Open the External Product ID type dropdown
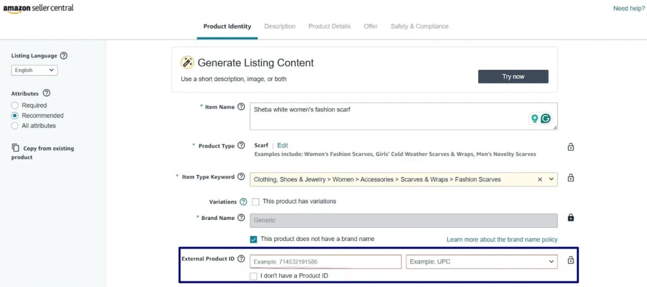This screenshot has width=647, height=287. (481, 261)
